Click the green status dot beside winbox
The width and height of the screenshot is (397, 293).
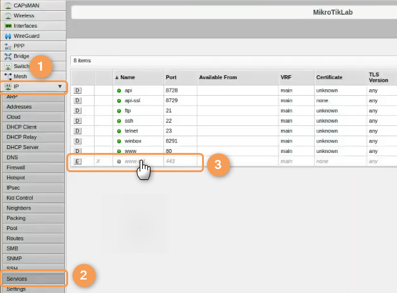pyautogui.click(x=119, y=141)
